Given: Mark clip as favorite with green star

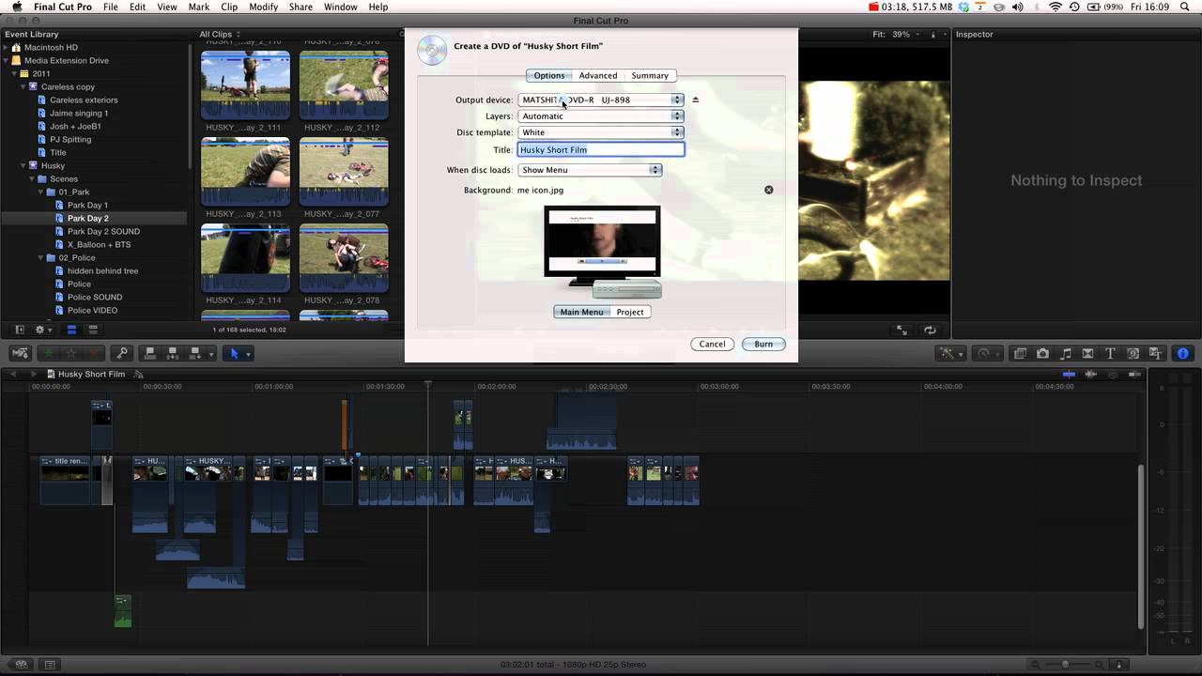Looking at the screenshot, I should [x=49, y=353].
